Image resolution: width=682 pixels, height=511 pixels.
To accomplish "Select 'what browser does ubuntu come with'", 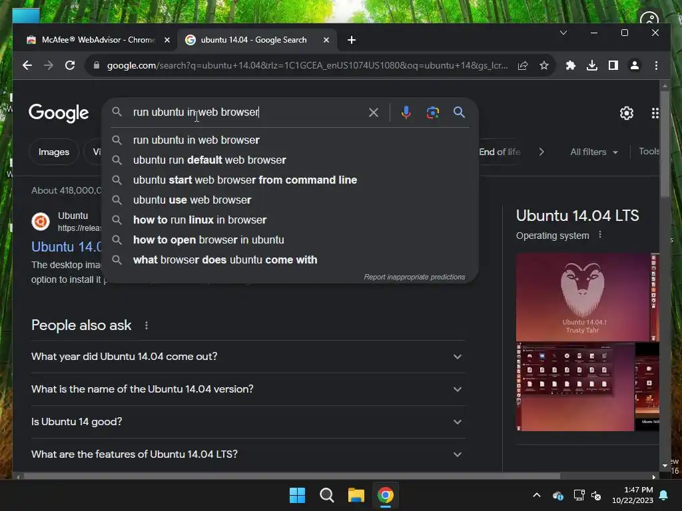I will [x=290, y=260].
